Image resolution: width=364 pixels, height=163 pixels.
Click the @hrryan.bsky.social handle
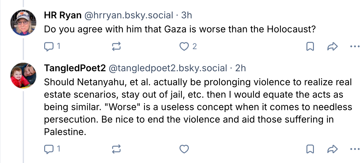coord(129,15)
